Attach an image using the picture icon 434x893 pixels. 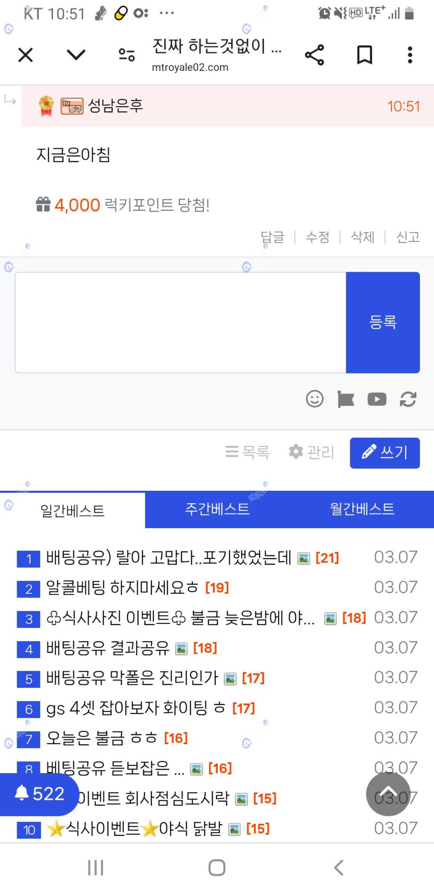[x=346, y=399]
